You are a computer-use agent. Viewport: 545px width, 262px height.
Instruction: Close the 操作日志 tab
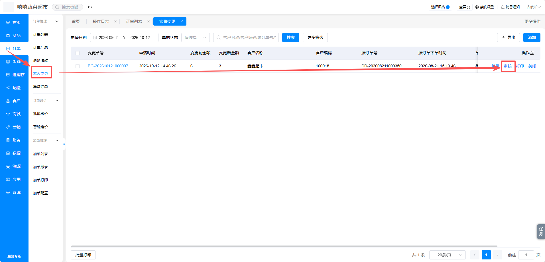point(115,21)
